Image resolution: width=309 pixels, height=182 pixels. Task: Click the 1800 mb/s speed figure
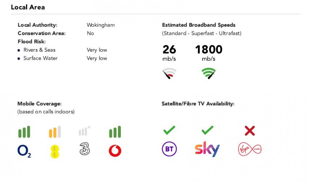point(209,50)
